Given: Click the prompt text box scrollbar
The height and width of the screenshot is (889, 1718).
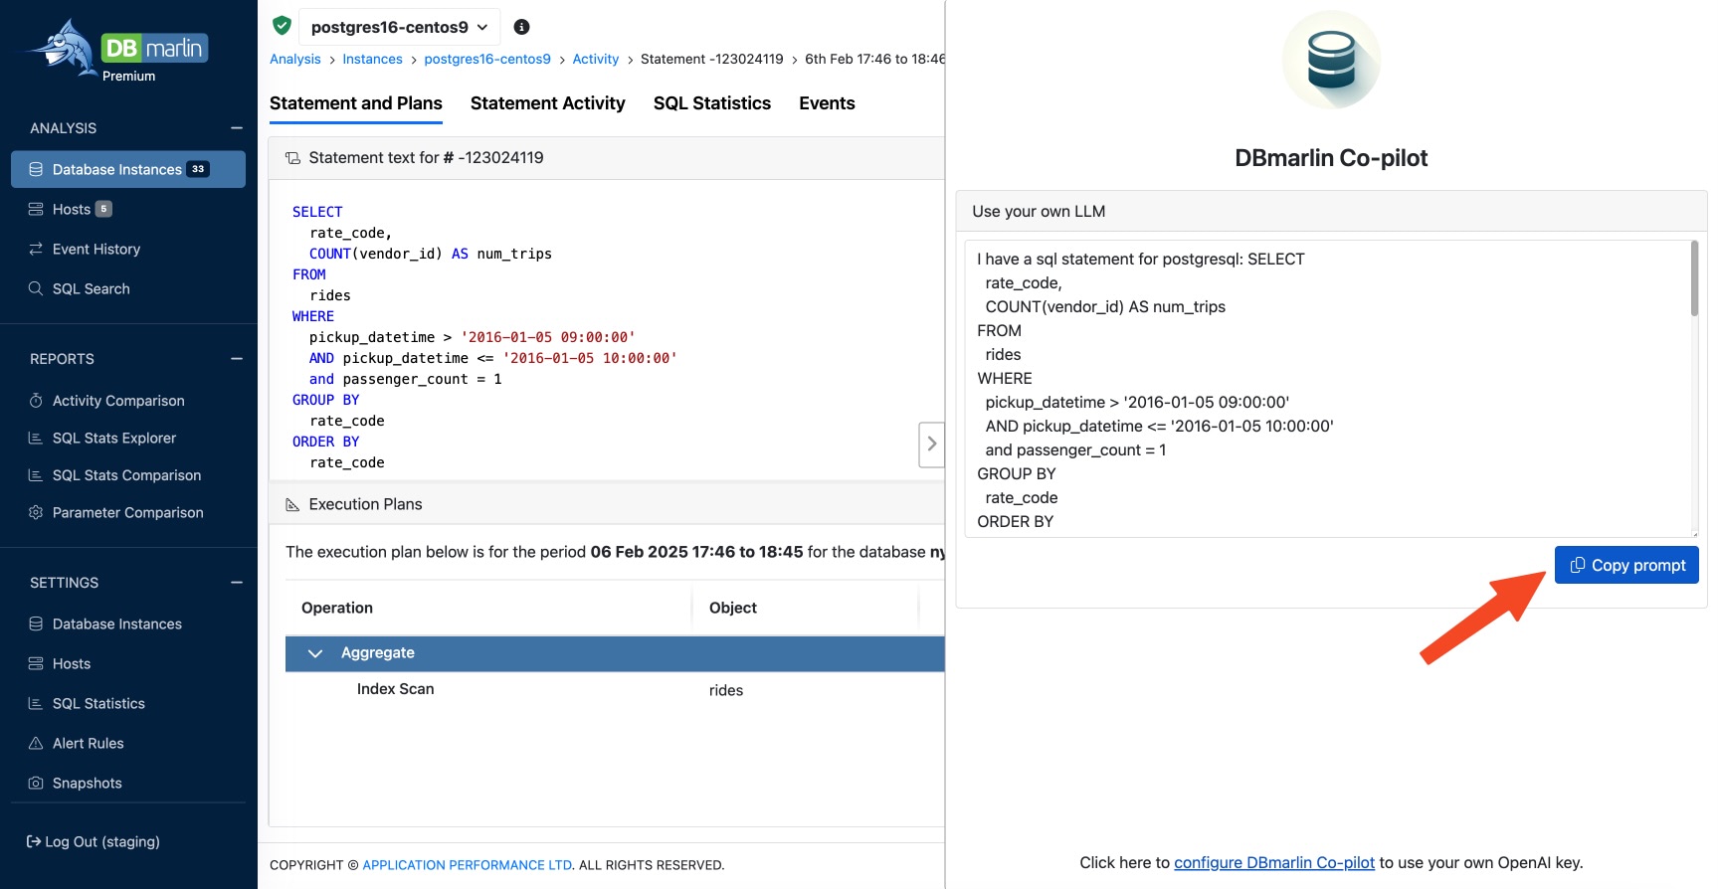Looking at the screenshot, I should 1694,280.
